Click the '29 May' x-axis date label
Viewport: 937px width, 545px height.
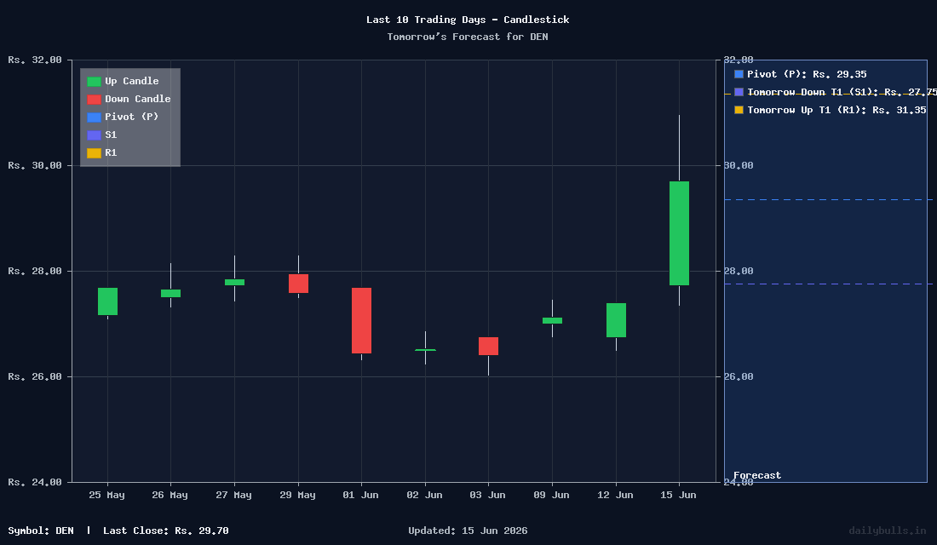pos(297,495)
